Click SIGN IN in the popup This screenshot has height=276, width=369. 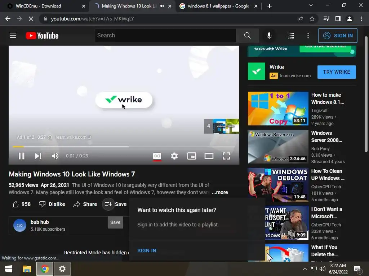(x=147, y=250)
